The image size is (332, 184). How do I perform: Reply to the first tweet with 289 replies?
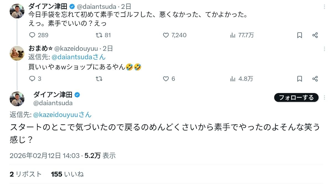point(32,35)
